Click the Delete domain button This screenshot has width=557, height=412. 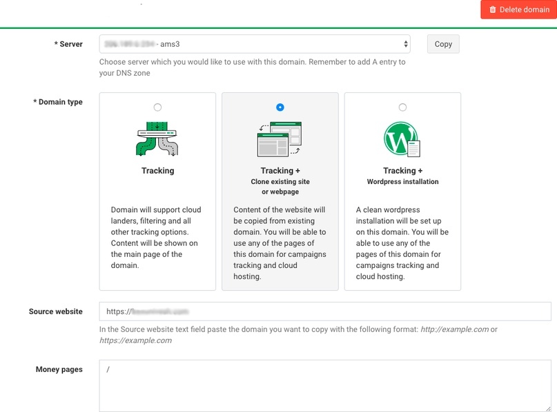coord(518,10)
